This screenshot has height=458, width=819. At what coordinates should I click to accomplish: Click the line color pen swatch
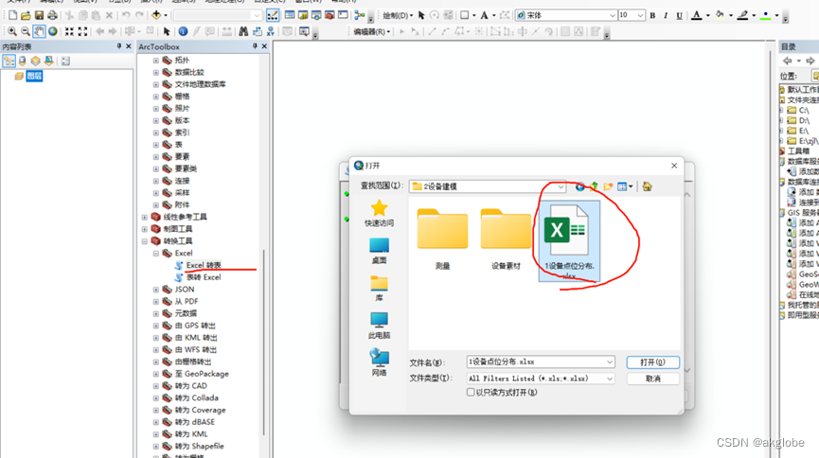pyautogui.click(x=742, y=16)
